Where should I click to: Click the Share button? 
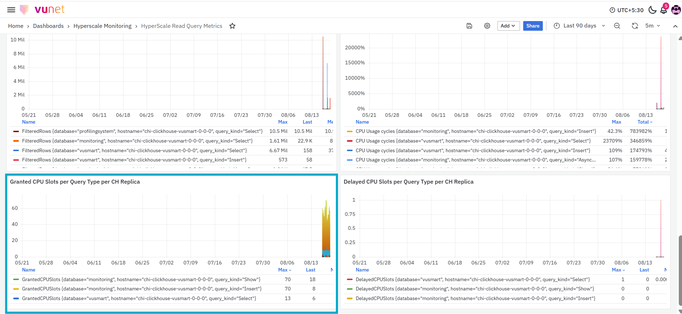click(533, 26)
